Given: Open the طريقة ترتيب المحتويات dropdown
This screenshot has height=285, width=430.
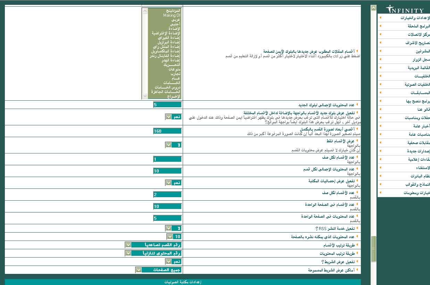Looking at the screenshot, I should (153, 253).
